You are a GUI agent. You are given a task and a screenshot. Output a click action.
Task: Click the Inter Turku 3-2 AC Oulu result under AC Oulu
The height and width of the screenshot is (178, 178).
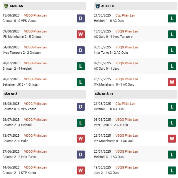point(111,53)
